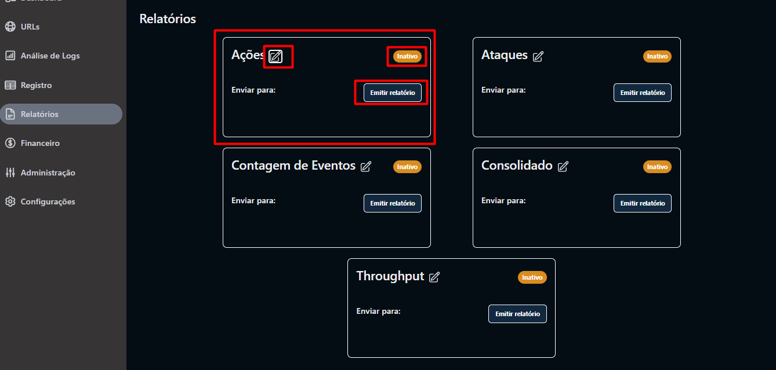Click Emitir relatório under Throughput
Image resolution: width=776 pixels, height=370 pixels.
(x=517, y=314)
